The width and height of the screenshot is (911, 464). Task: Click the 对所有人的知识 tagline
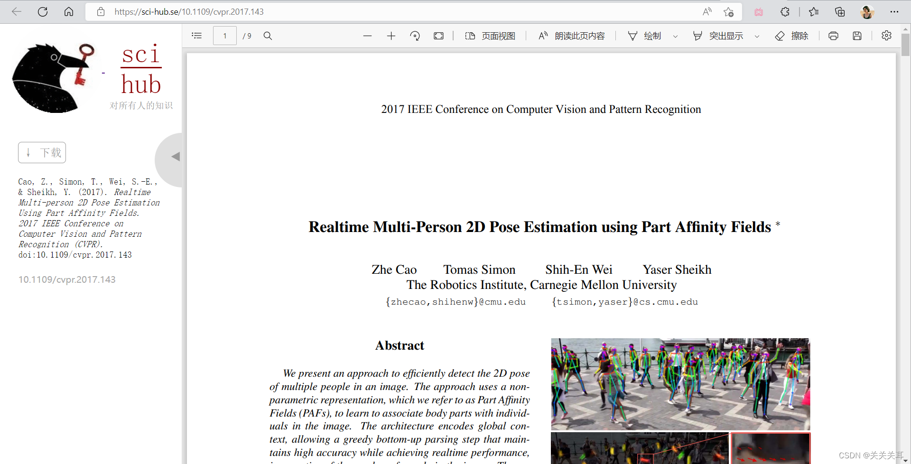click(141, 105)
